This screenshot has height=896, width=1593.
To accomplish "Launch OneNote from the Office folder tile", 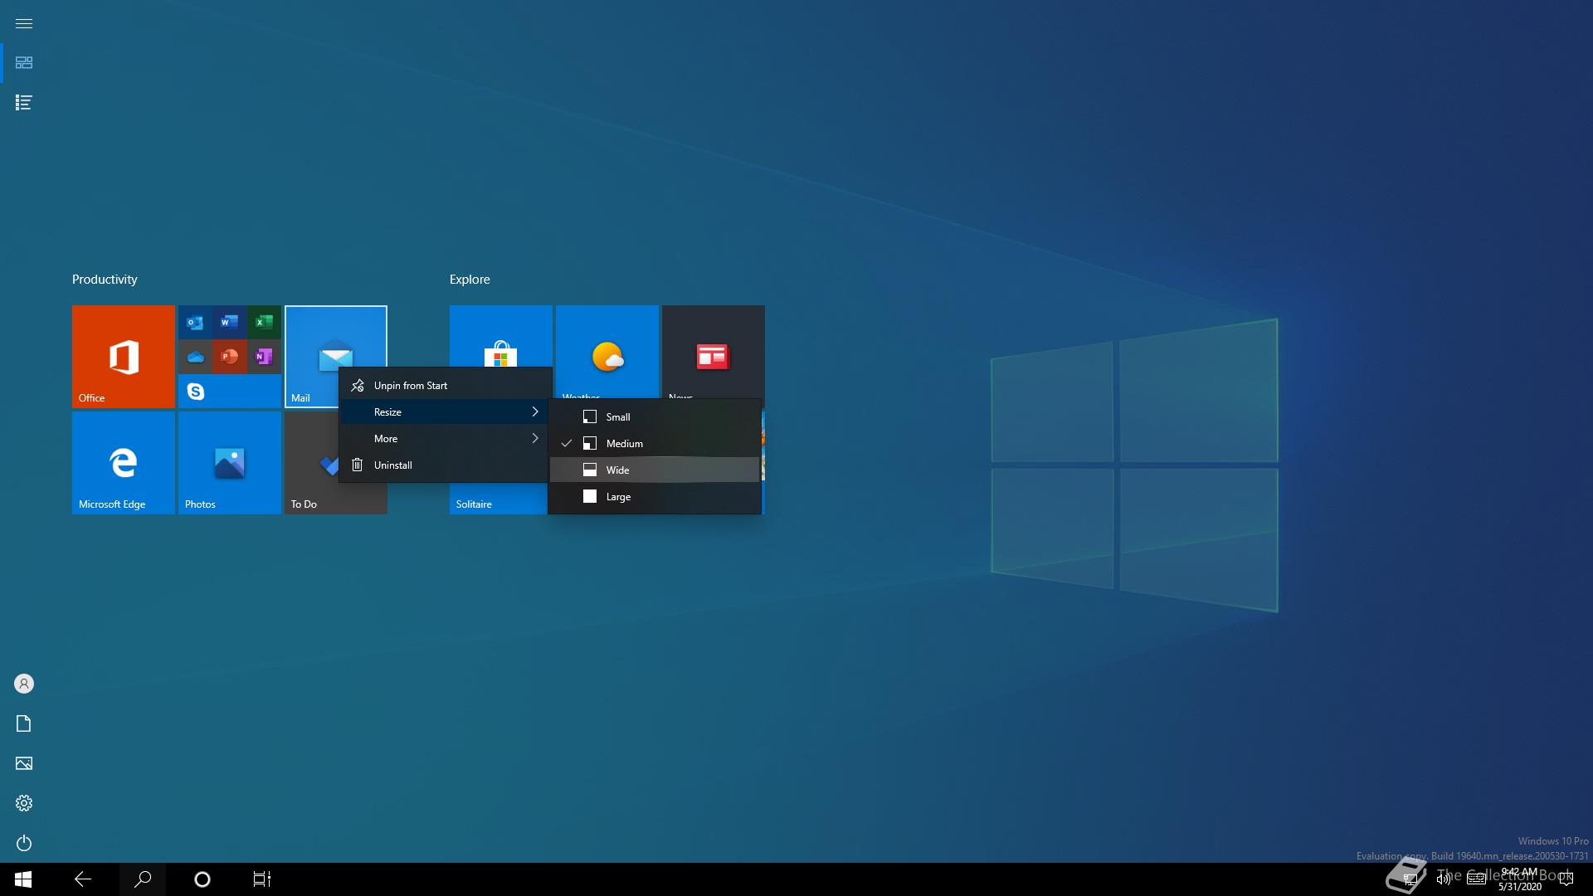I will (264, 357).
